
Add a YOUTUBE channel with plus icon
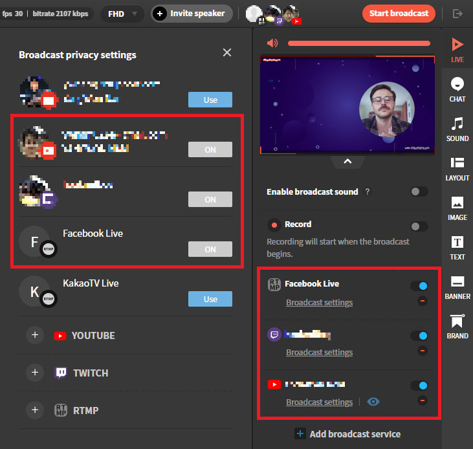click(x=35, y=335)
